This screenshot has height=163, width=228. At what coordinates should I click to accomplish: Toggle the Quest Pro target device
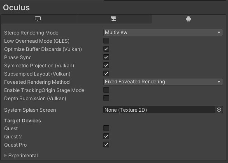click(x=106, y=145)
